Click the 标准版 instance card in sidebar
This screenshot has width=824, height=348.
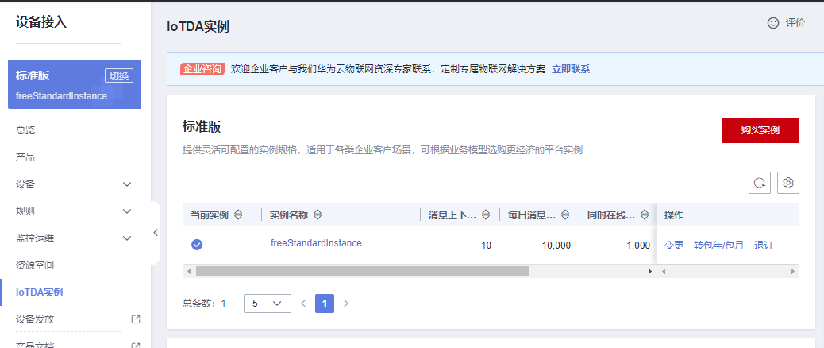(x=75, y=84)
